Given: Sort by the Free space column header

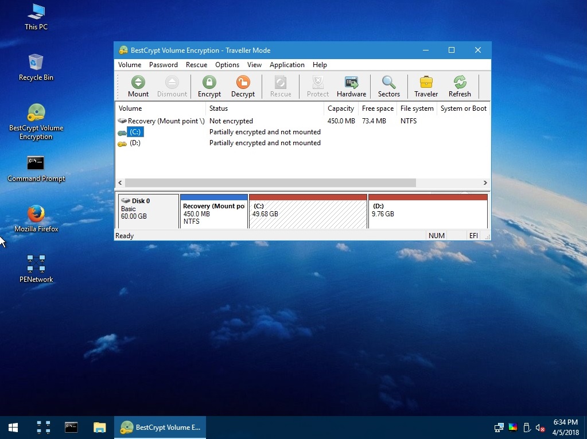Looking at the screenshot, I should [x=378, y=108].
